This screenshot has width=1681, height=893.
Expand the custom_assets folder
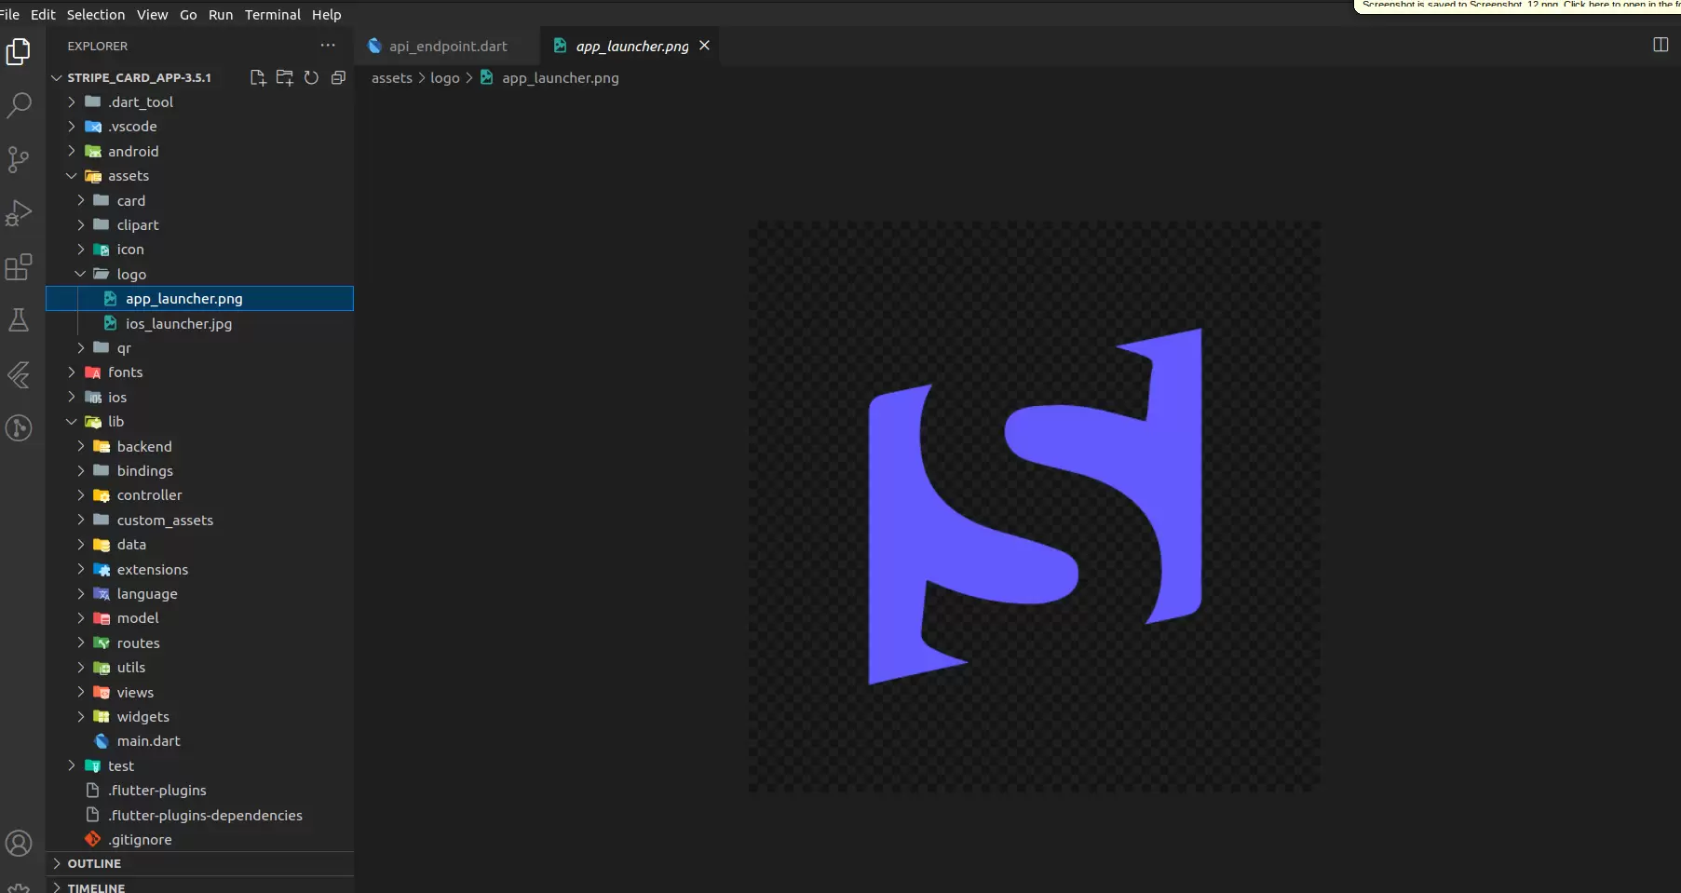199,520
